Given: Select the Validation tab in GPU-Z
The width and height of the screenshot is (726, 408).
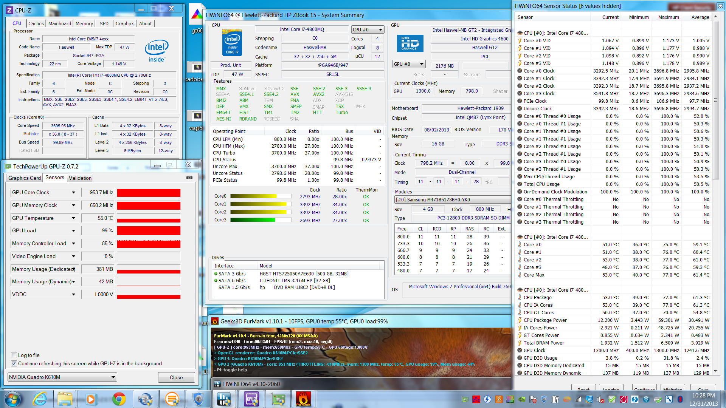Looking at the screenshot, I should tap(80, 178).
